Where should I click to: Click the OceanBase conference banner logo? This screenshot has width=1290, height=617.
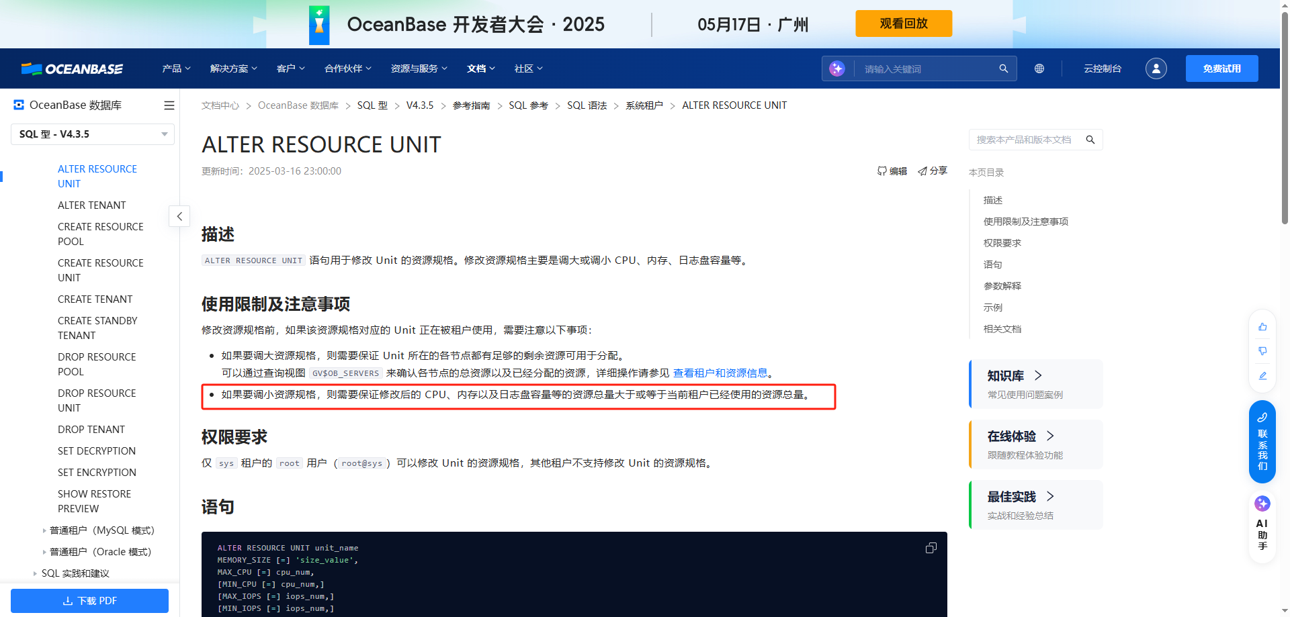click(x=319, y=25)
